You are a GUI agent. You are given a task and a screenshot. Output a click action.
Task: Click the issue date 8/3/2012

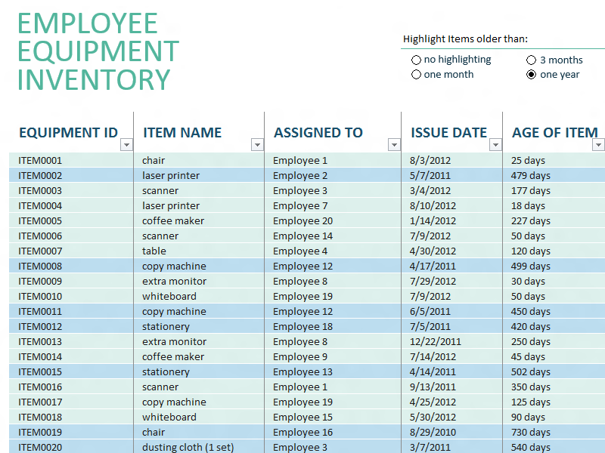(x=451, y=160)
